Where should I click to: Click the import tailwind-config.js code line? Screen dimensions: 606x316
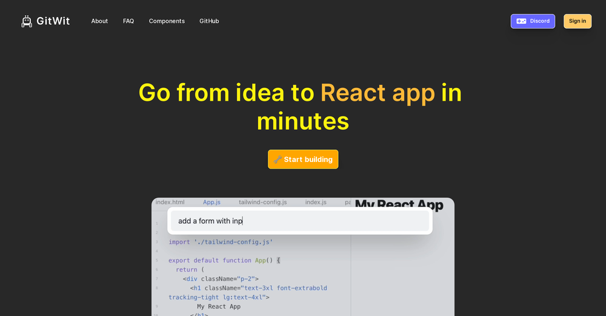[x=221, y=242]
